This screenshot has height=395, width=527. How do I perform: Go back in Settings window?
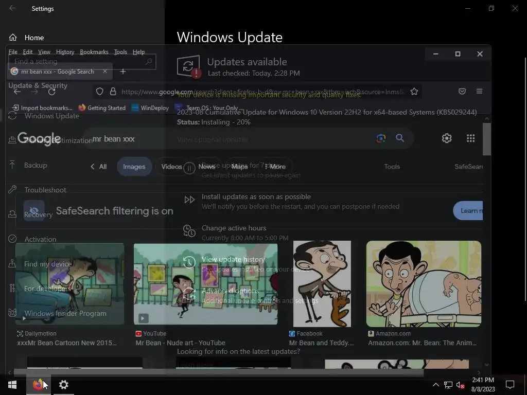pyautogui.click(x=12, y=8)
